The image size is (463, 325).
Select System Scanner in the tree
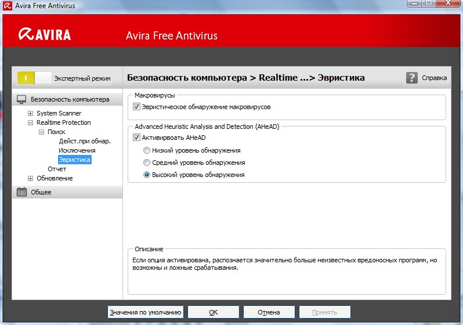pyautogui.click(x=59, y=113)
